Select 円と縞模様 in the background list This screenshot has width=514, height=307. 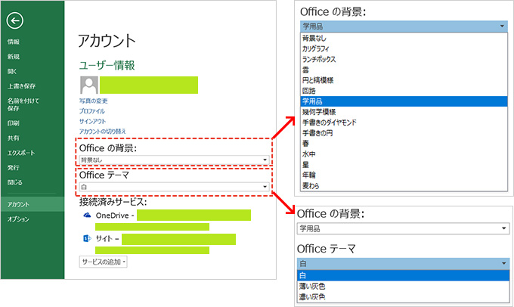pos(404,80)
